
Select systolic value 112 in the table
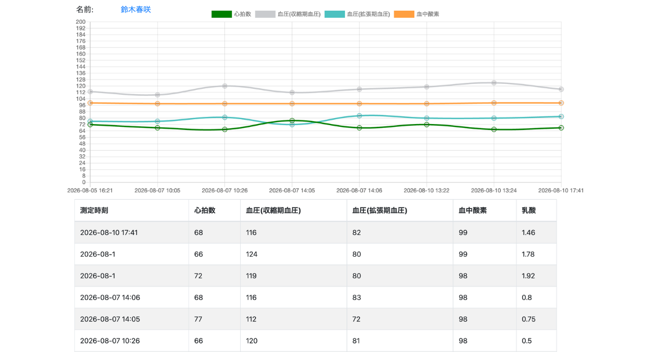click(293, 319)
